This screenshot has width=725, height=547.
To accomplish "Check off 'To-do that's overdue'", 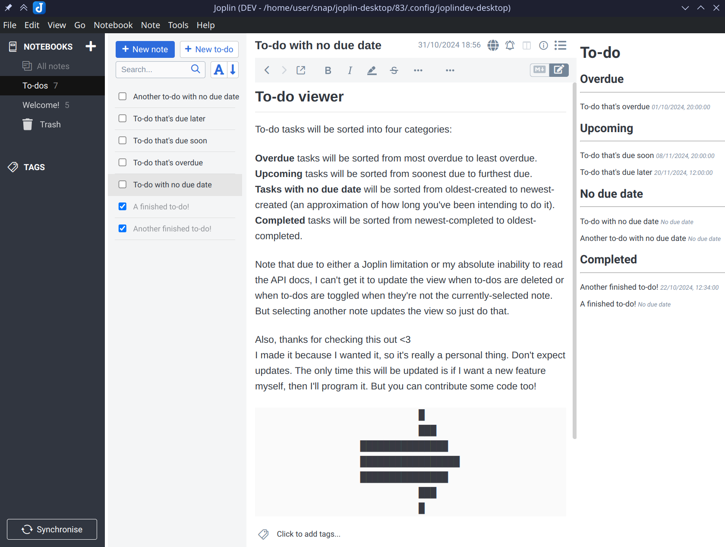I will (123, 163).
